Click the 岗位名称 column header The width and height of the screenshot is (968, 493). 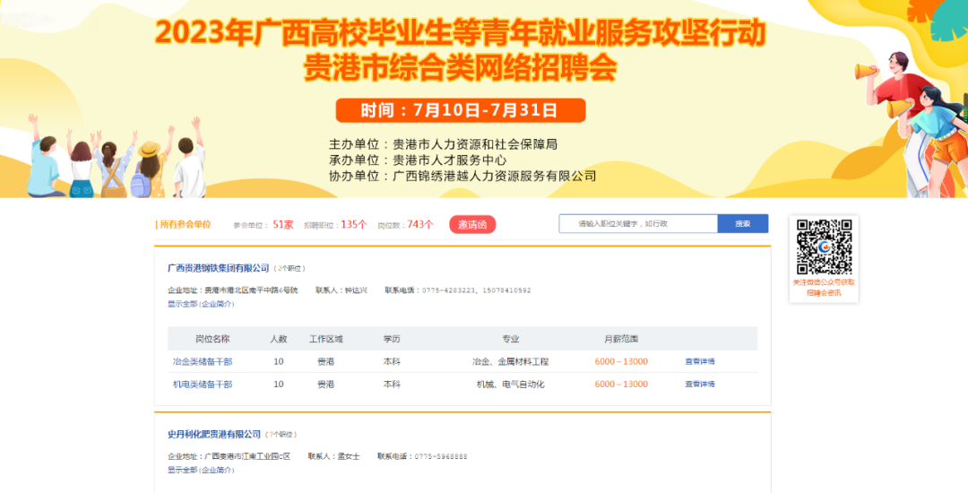(x=212, y=339)
